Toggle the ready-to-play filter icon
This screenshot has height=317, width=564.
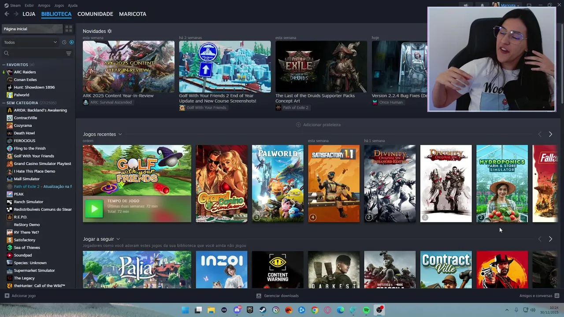pyautogui.click(x=72, y=42)
